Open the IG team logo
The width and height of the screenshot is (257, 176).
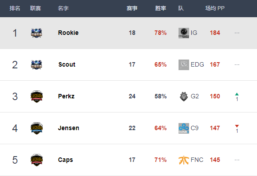pos(184,33)
